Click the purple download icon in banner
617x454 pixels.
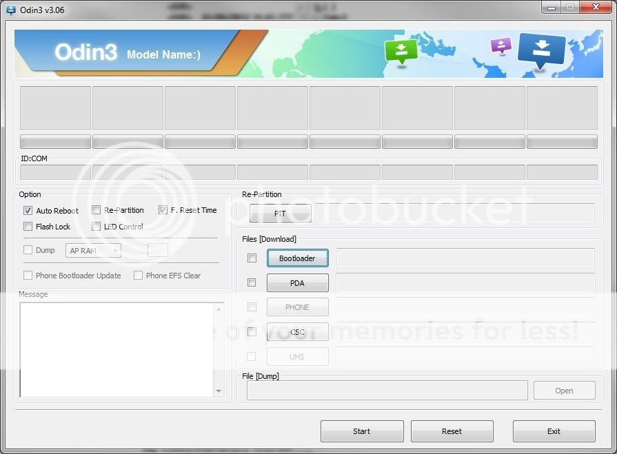click(501, 45)
